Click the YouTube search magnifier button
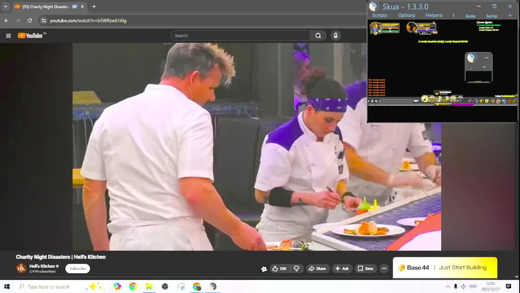This screenshot has height=293, width=520. tap(318, 36)
